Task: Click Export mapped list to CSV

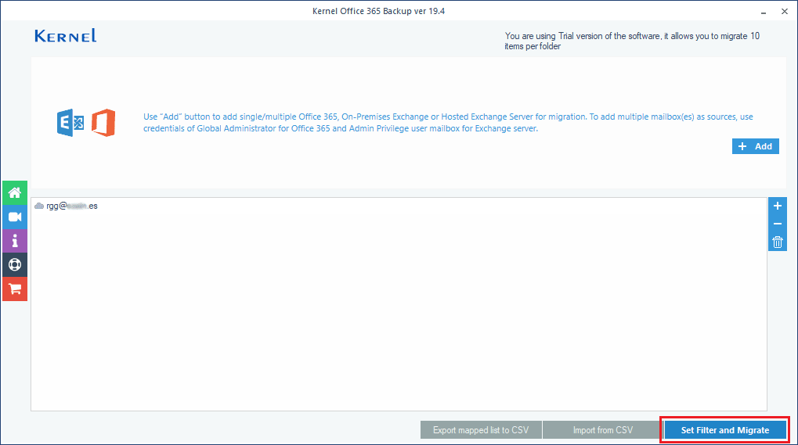Action: 481,430
